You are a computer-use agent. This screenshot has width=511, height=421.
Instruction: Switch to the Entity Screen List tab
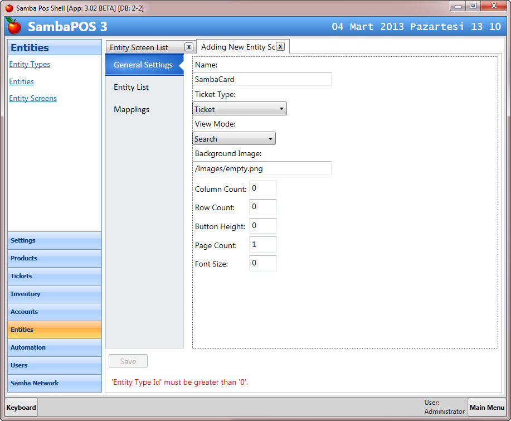[139, 47]
